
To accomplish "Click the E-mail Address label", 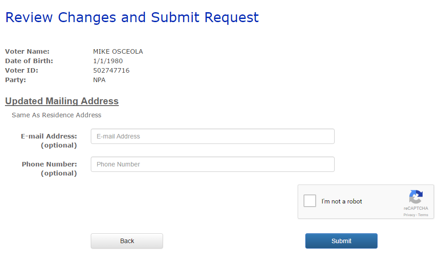I will pos(49,141).
